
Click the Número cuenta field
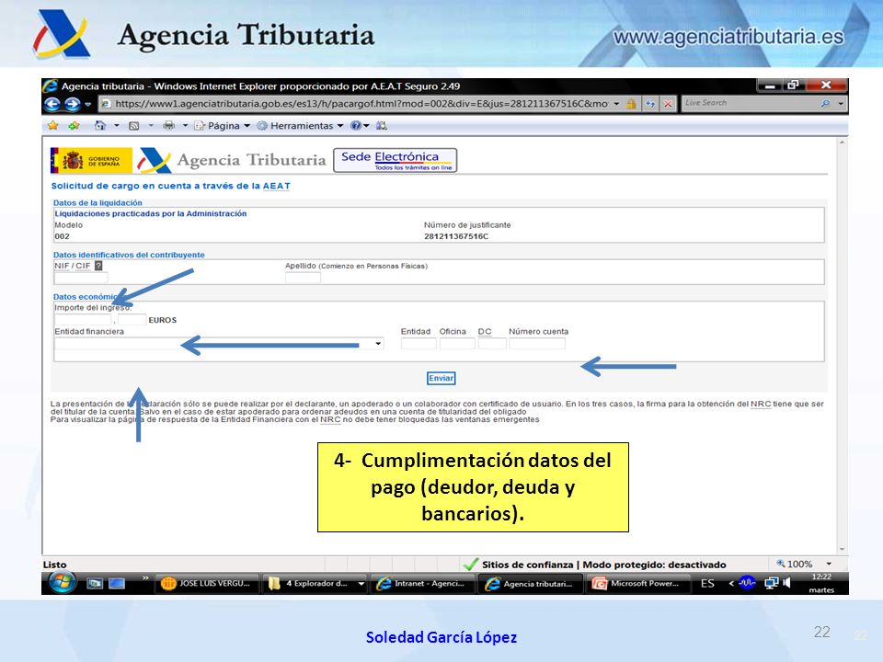pos(537,343)
